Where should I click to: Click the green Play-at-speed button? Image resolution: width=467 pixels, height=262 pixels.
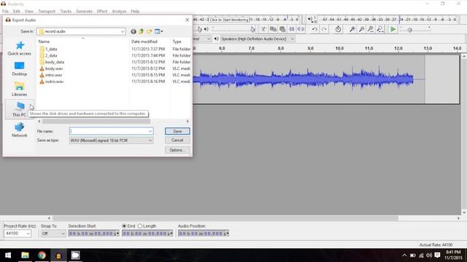pos(393,29)
